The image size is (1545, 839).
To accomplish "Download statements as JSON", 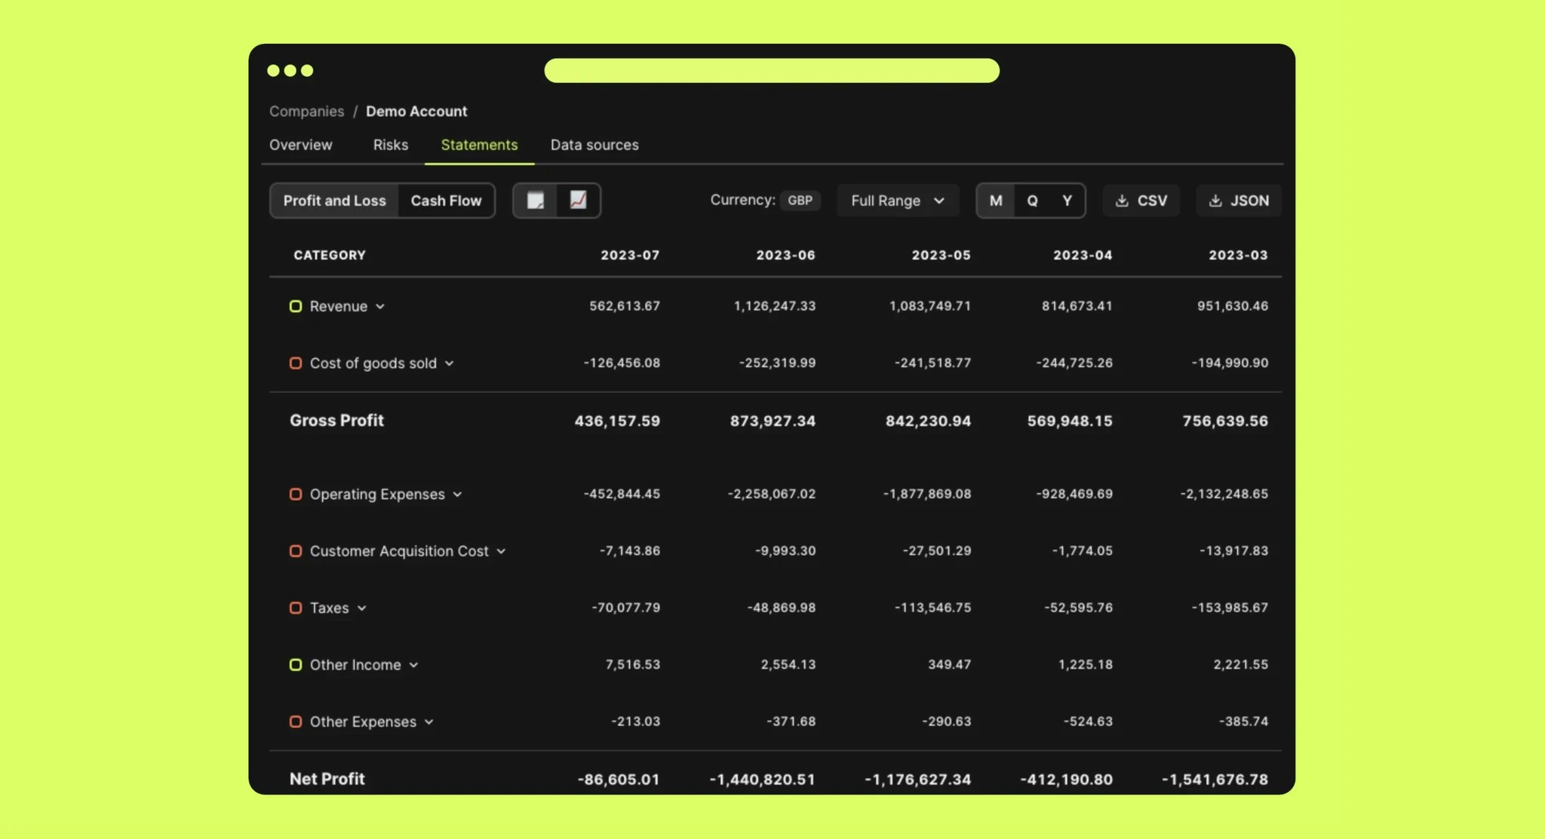I will [x=1238, y=201].
